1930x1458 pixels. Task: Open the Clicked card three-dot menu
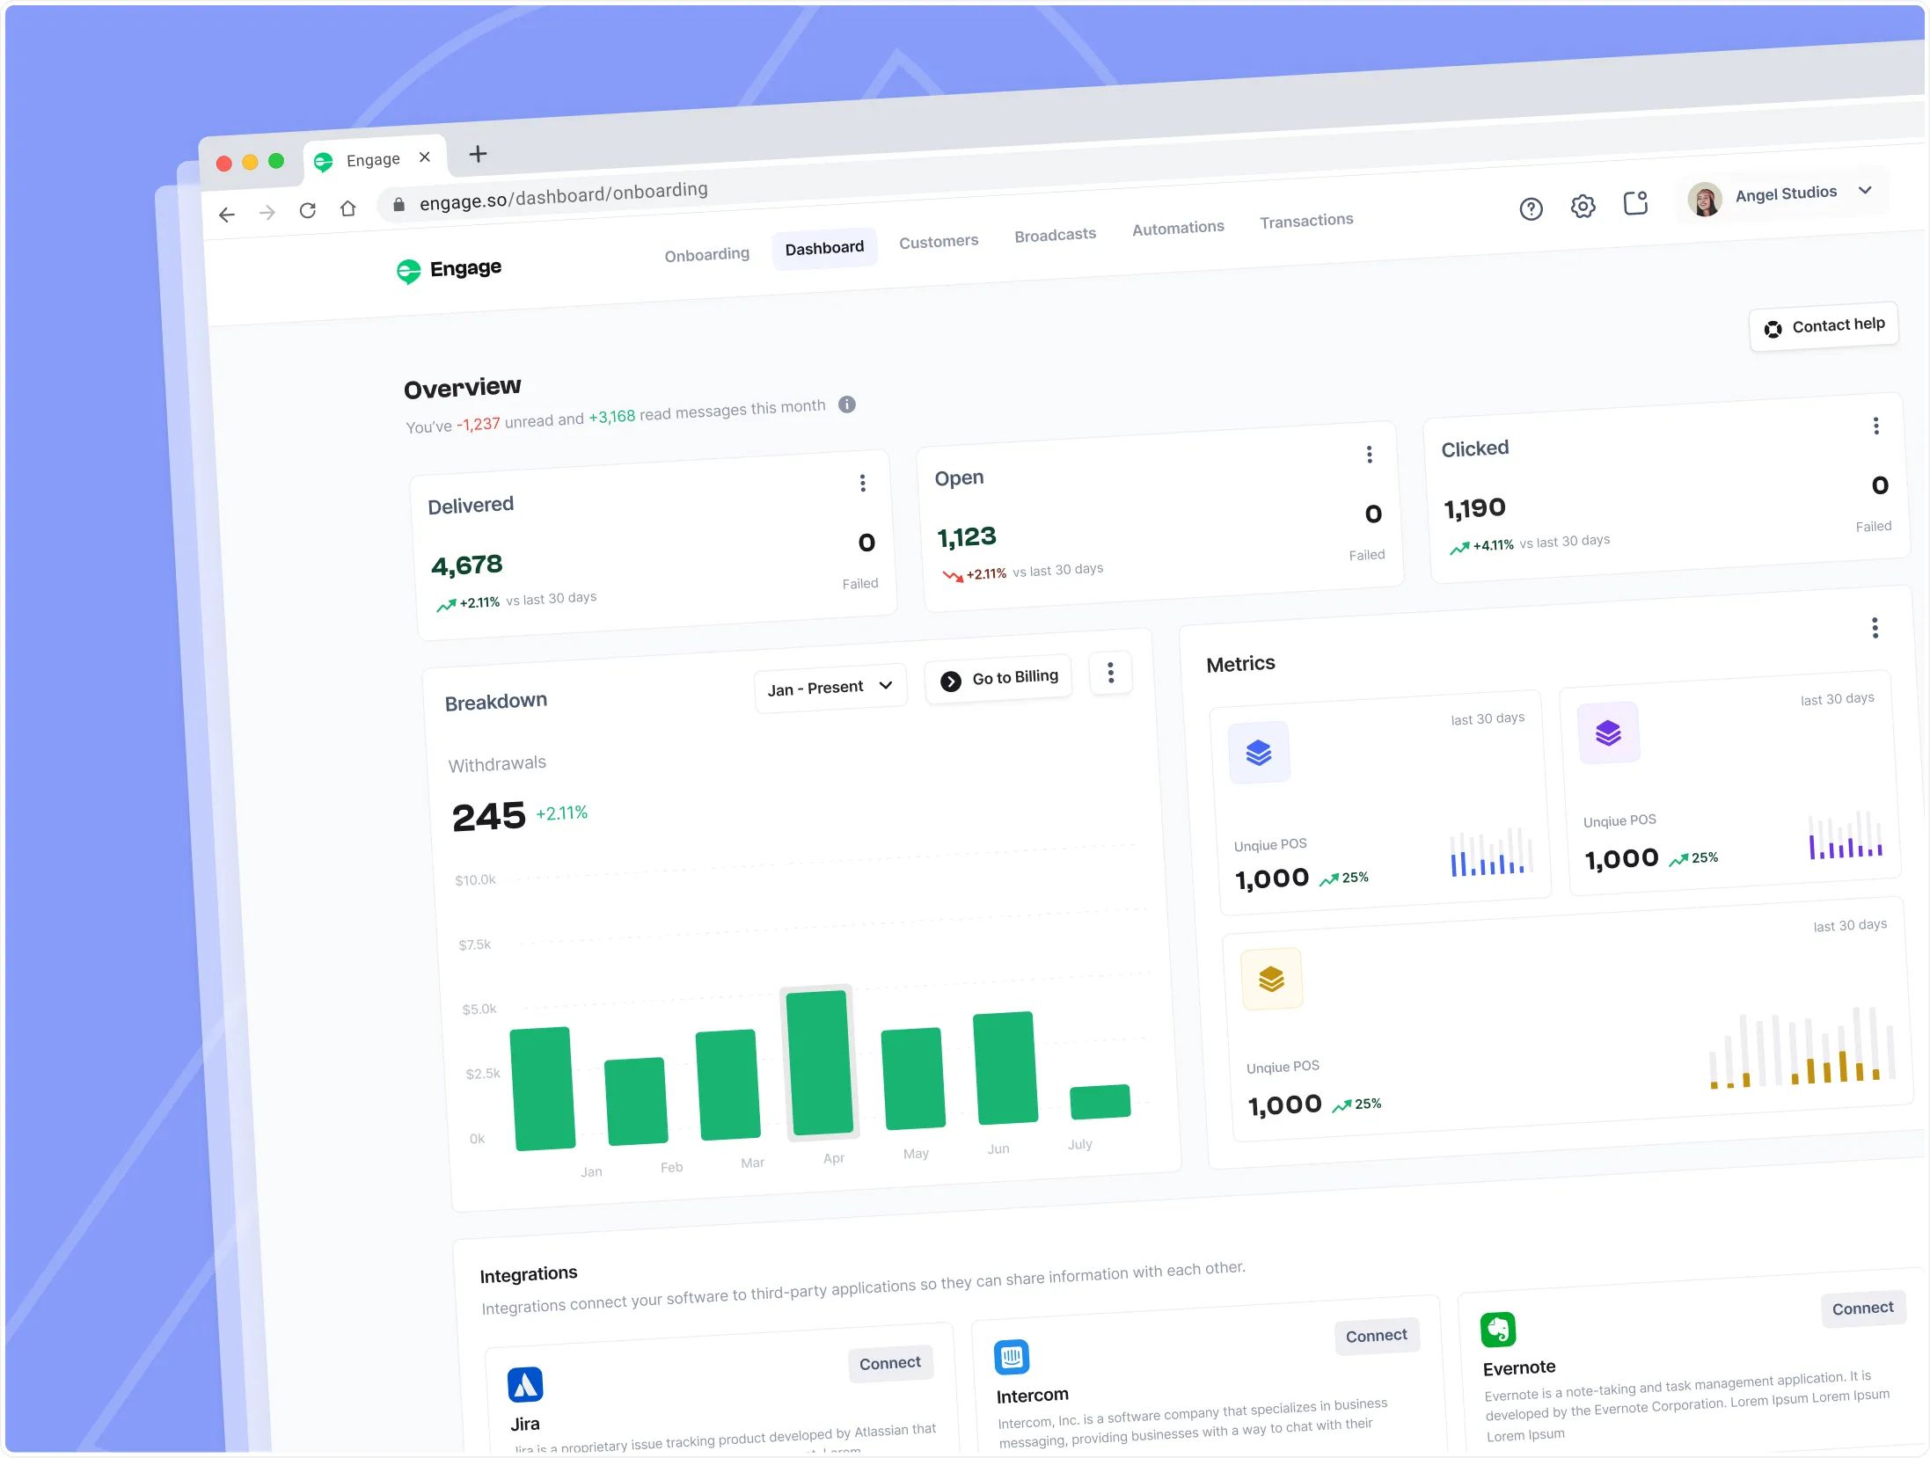pos(1875,426)
